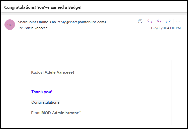Open the emoji reaction picker
The height and width of the screenshot is (129, 188).
coord(140,21)
